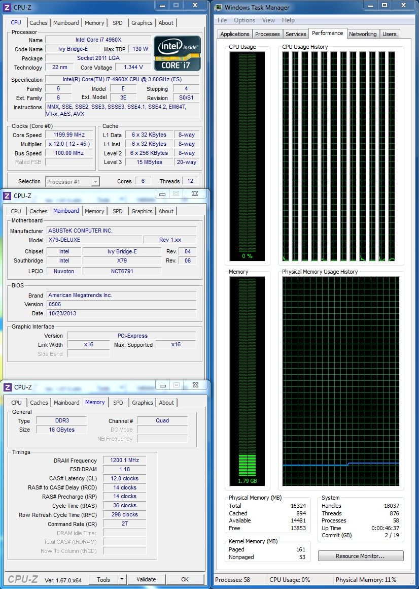Switch to the Networking tab in Task Manager

pos(362,34)
